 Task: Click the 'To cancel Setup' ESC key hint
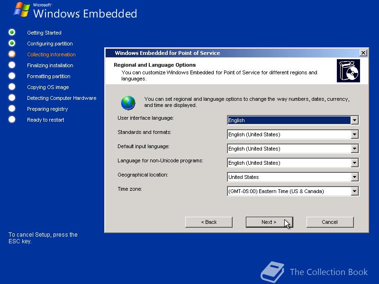point(43,238)
